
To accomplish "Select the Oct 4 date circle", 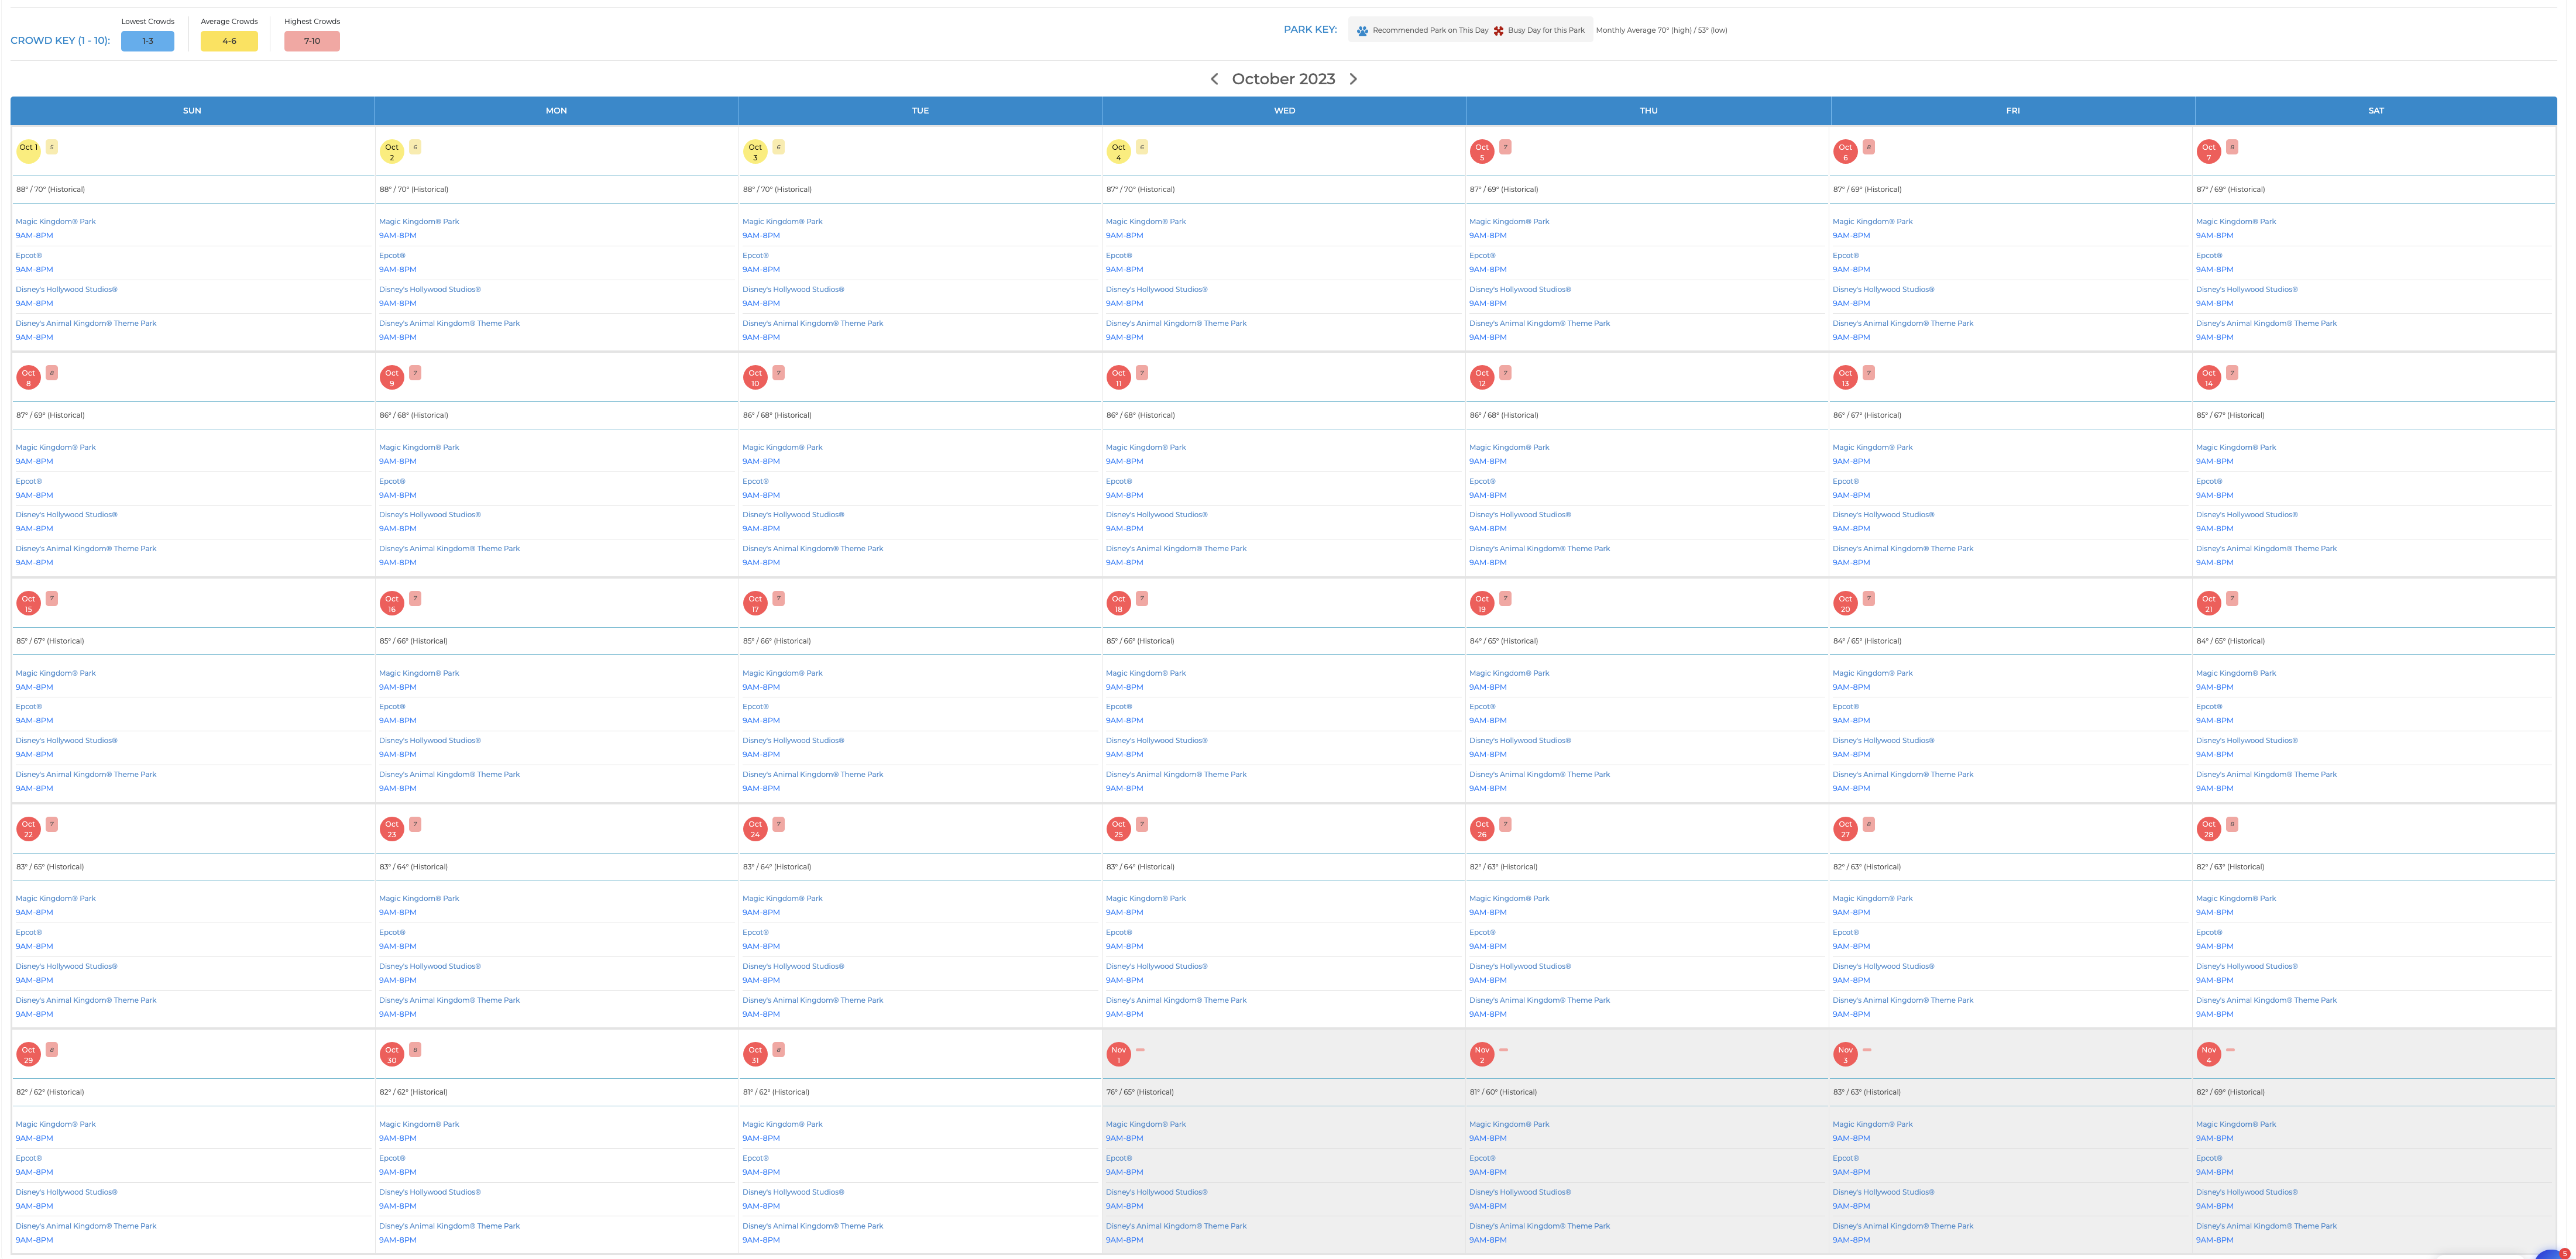I will coord(1119,151).
